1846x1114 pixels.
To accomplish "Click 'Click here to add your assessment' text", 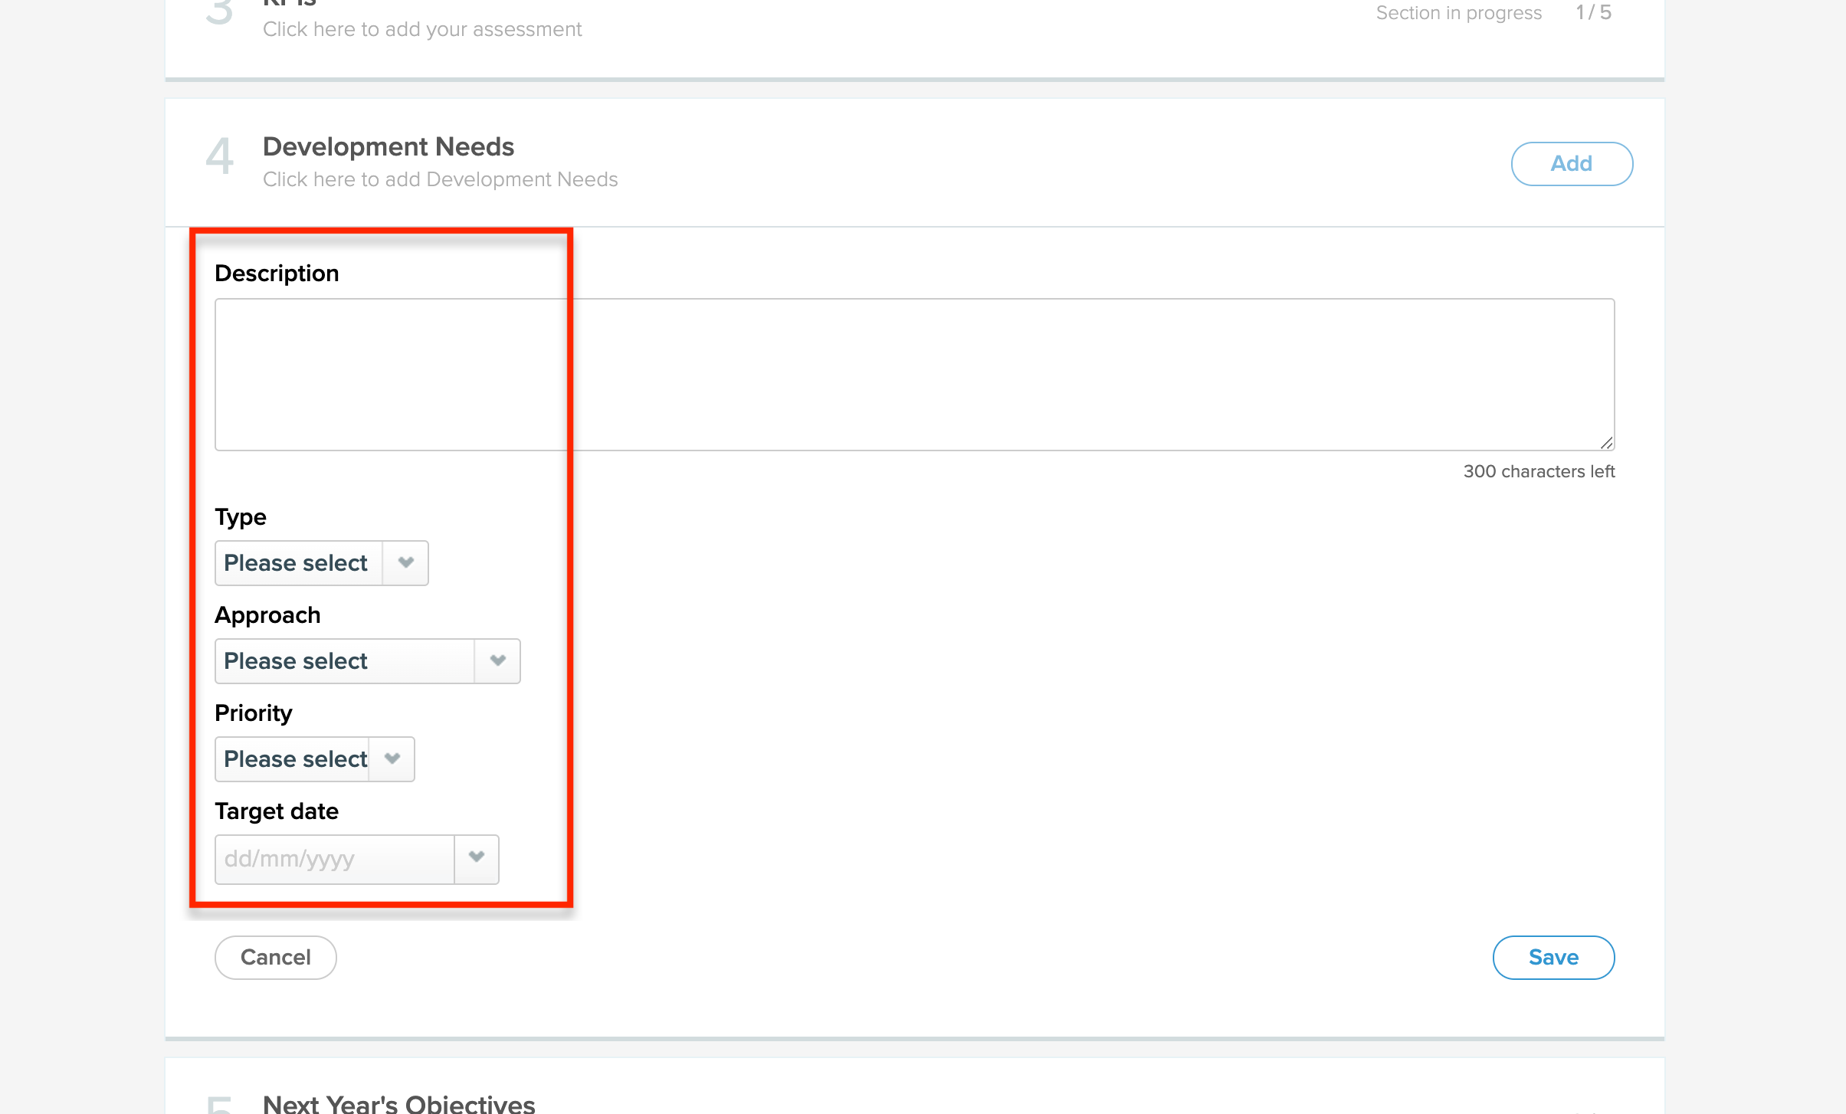I will [422, 29].
